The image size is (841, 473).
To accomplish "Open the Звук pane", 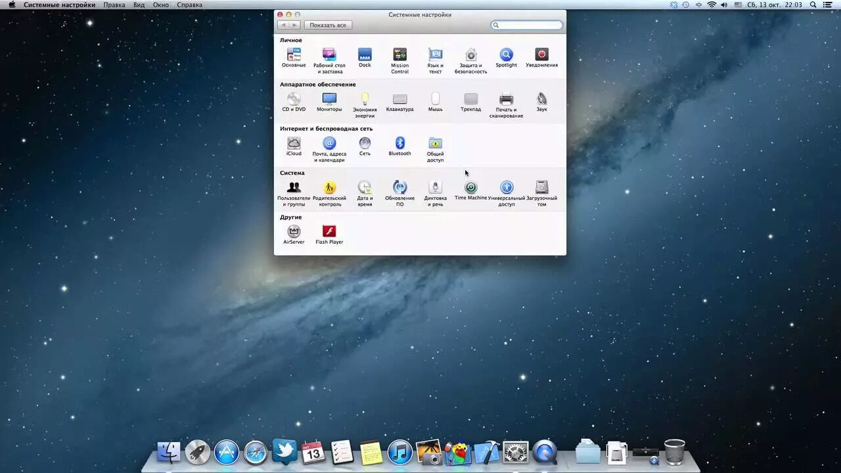I will 541,102.
